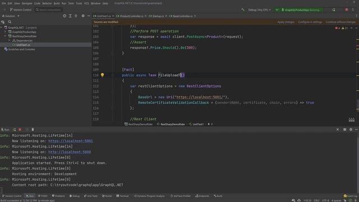359x202 pixels.
Task: Focus the Search Everywhere field
Action: coord(49,10)
